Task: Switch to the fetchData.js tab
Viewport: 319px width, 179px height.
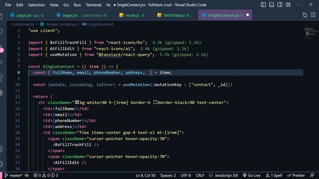Action: coord(173,15)
